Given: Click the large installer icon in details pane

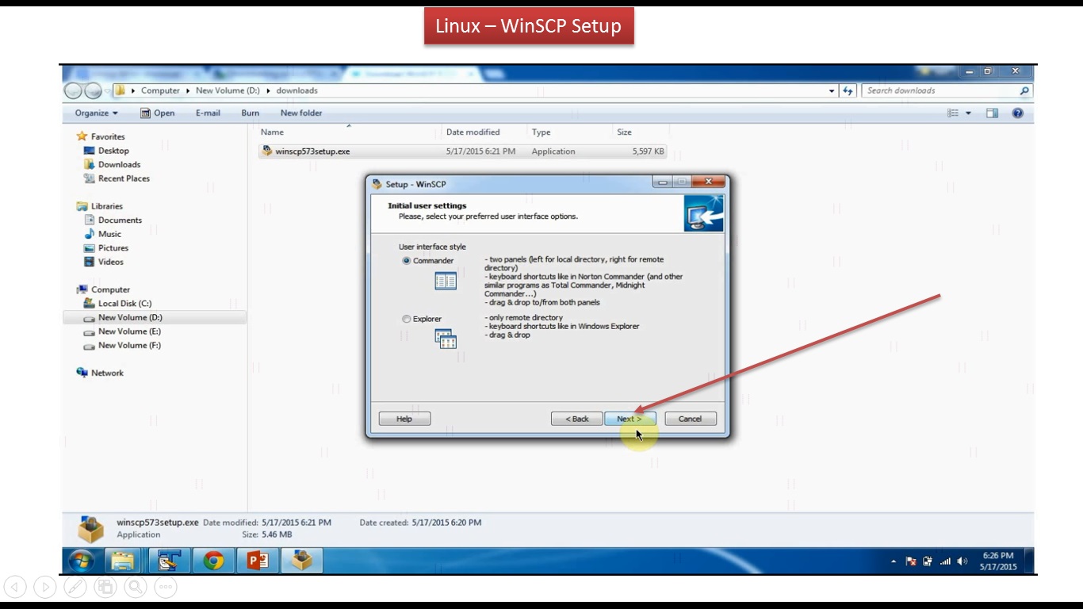Looking at the screenshot, I should [x=91, y=529].
